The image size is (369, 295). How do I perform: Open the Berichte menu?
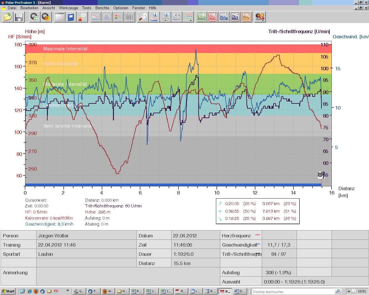(x=102, y=8)
